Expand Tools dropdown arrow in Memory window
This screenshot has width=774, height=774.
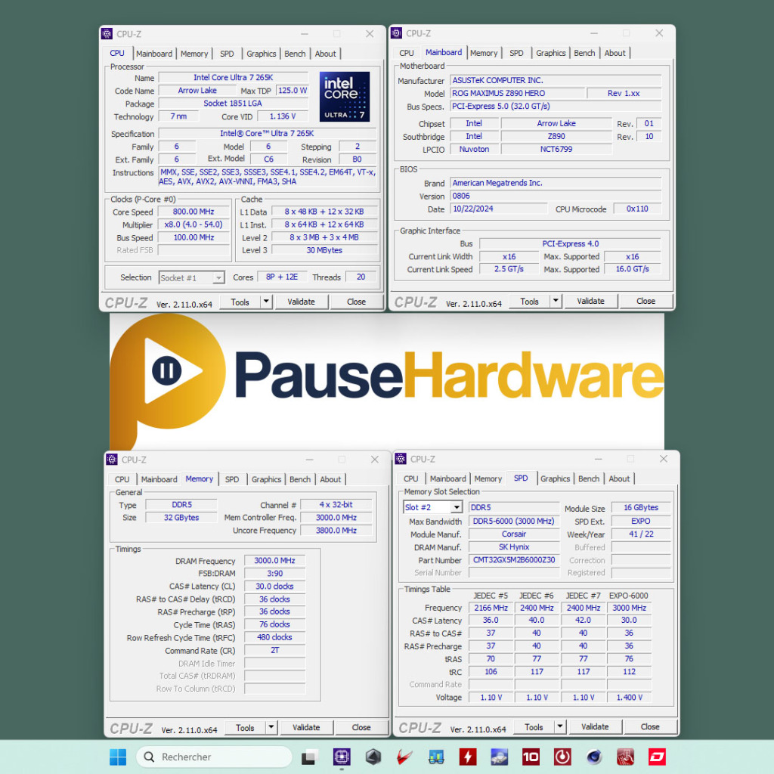[271, 727]
